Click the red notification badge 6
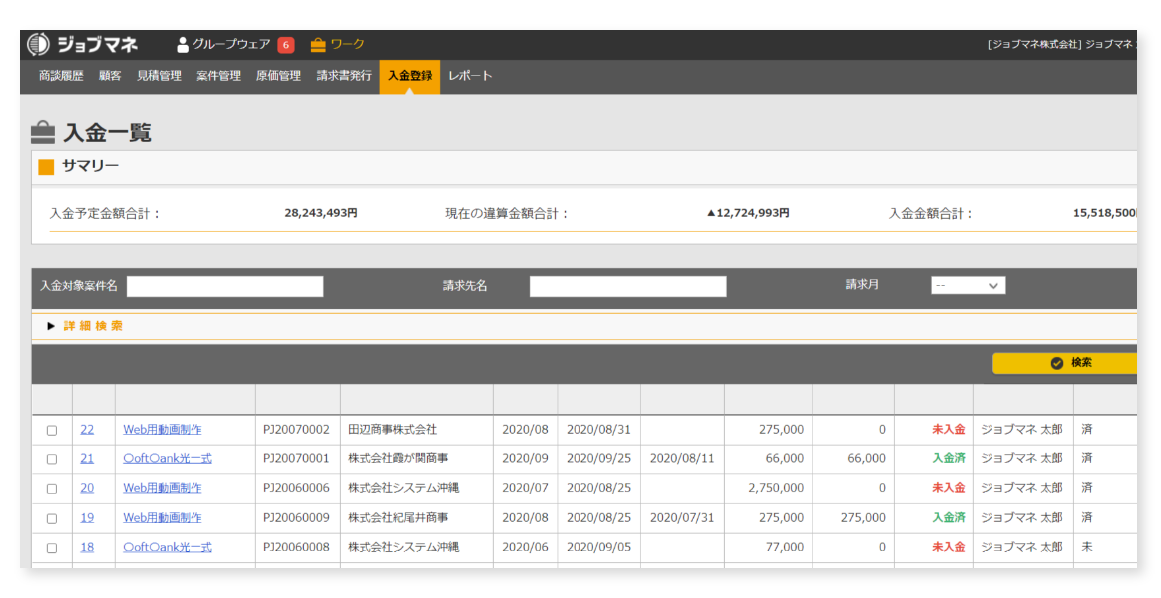1161x598 pixels. tap(285, 45)
